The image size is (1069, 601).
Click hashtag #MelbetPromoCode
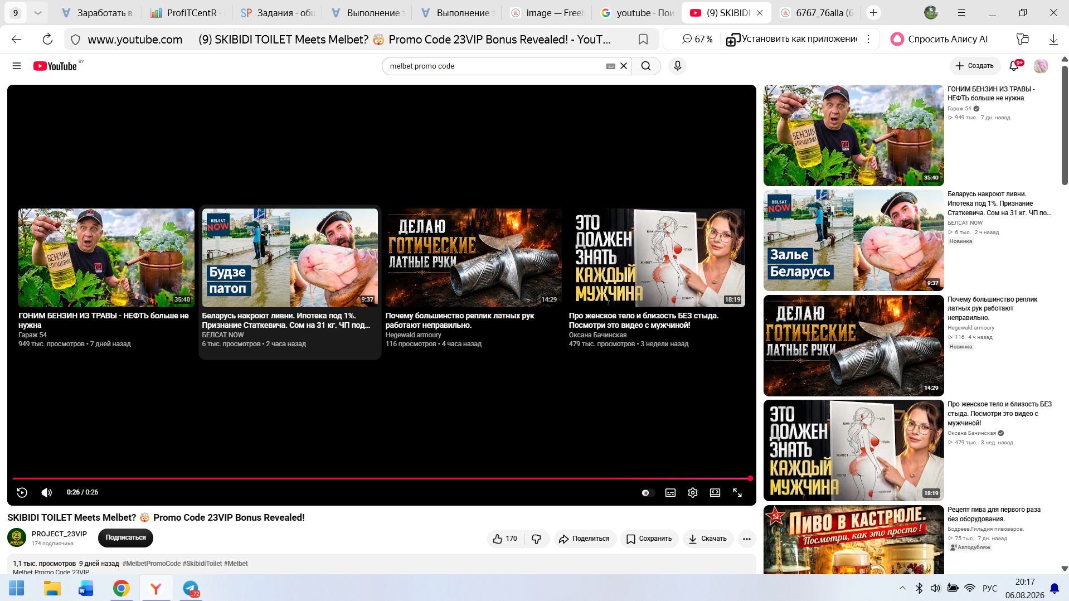coord(152,564)
